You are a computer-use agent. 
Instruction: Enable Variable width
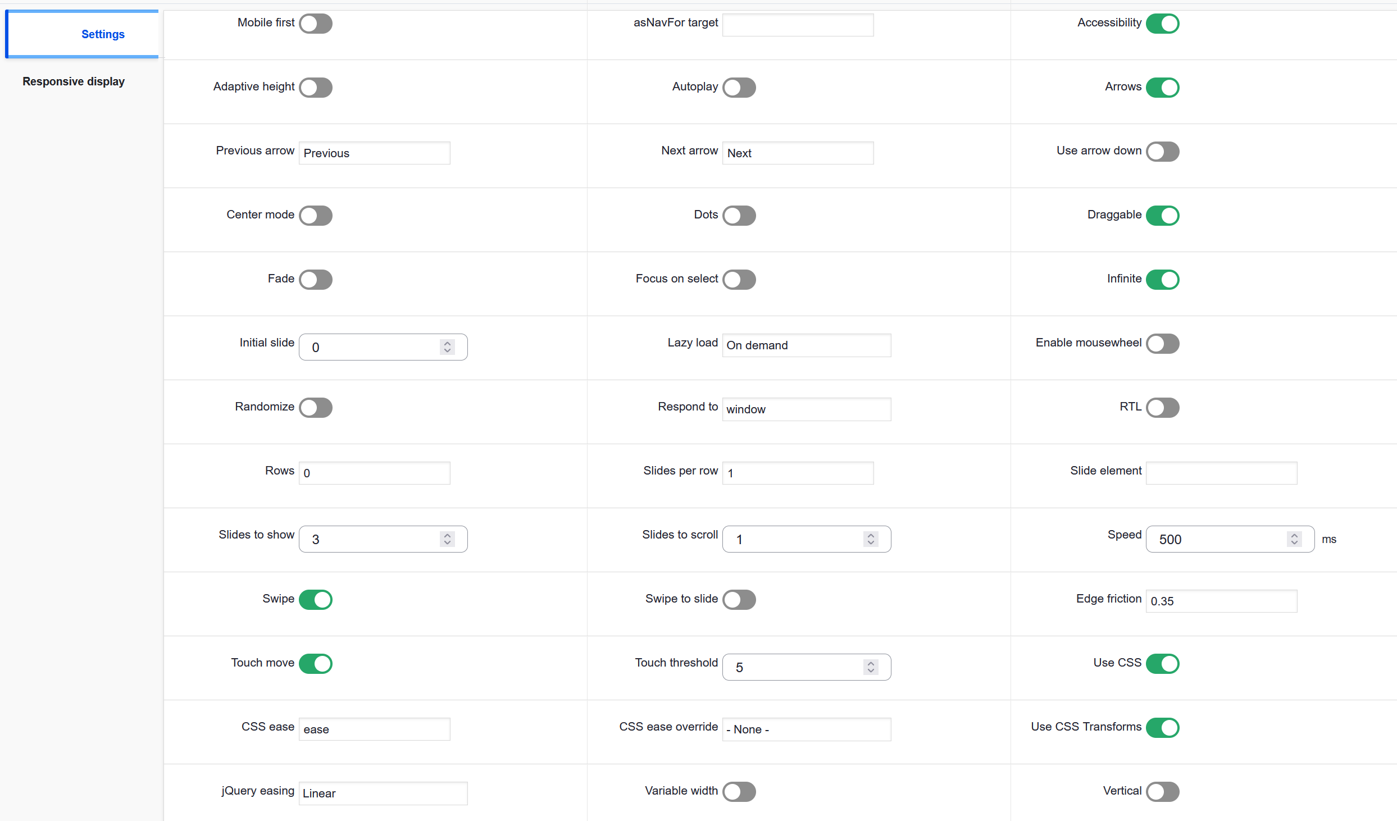pos(739,792)
